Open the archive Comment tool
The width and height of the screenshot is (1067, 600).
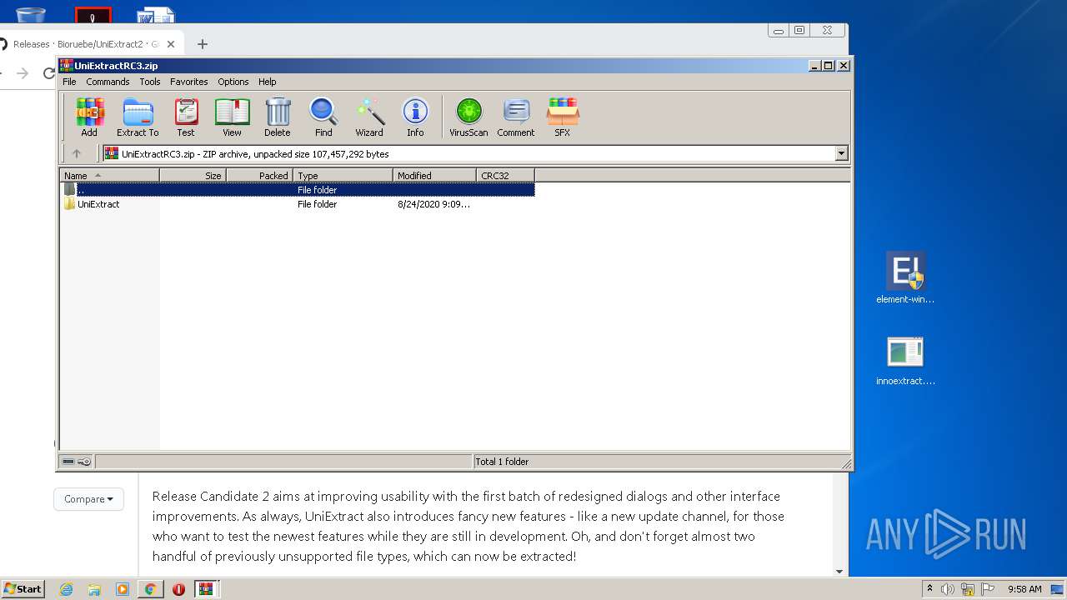coord(516,117)
